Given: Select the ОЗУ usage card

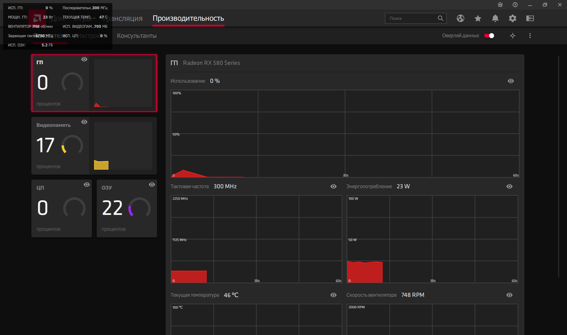Looking at the screenshot, I should click(x=127, y=208).
